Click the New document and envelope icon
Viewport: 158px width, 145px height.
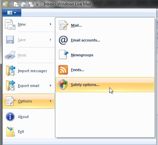click(10, 24)
